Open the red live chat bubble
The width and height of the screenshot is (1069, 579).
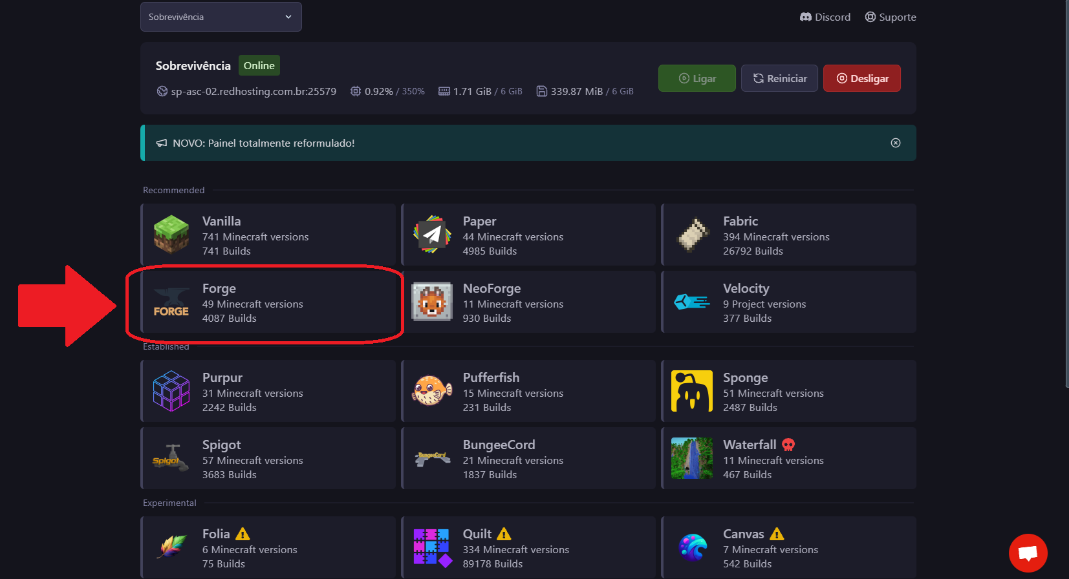point(1028,553)
